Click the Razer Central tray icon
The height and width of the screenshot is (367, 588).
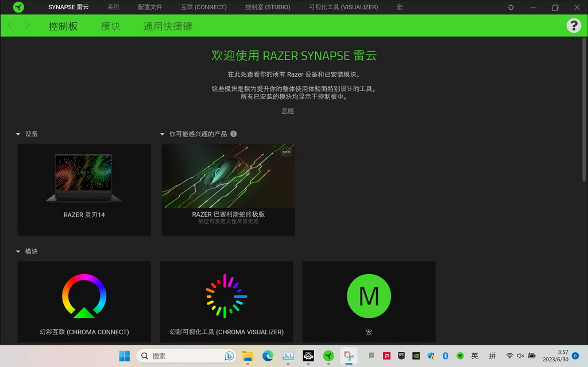tap(460, 356)
